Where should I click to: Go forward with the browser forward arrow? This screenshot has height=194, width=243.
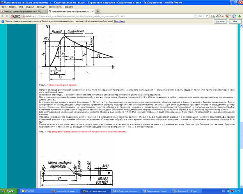(7, 16)
